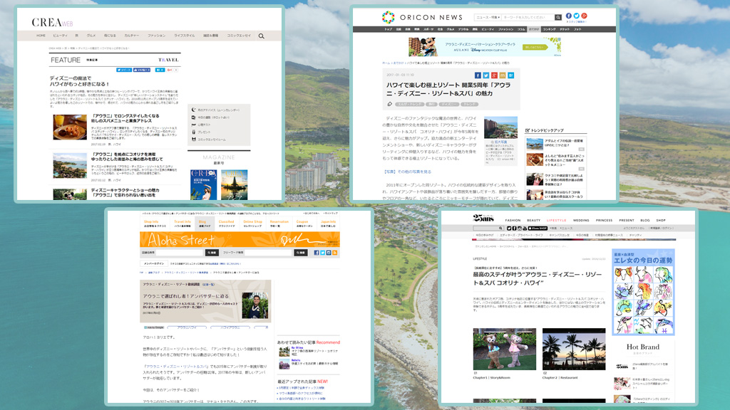
Task: Share Oricon article via Hatena B! icon
Action: click(x=510, y=75)
